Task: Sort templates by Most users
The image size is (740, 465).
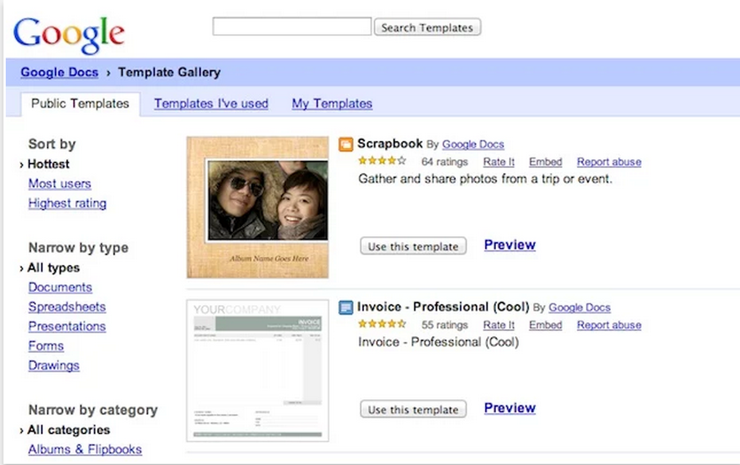Action: (60, 184)
